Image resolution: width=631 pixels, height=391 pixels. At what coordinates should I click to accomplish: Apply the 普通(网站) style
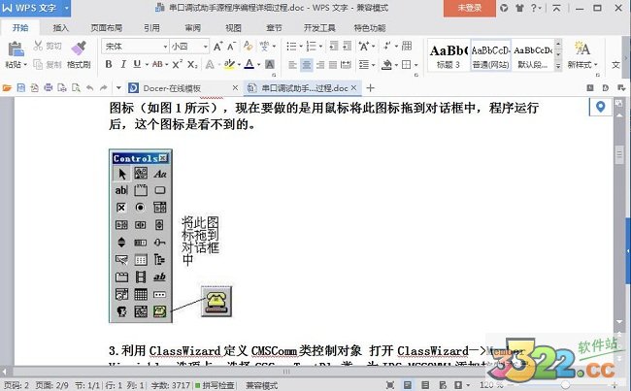click(490, 55)
